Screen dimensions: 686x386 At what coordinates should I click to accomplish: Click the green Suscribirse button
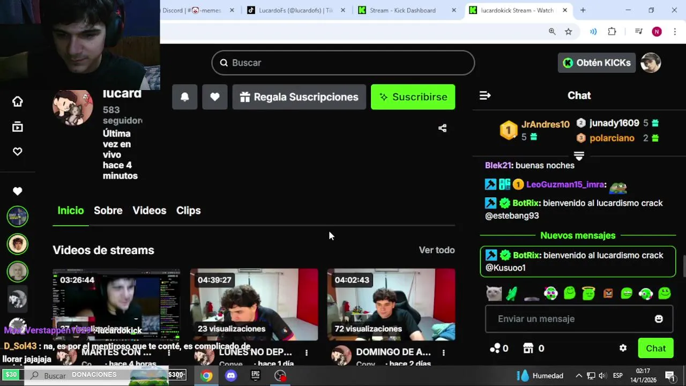[x=413, y=97]
